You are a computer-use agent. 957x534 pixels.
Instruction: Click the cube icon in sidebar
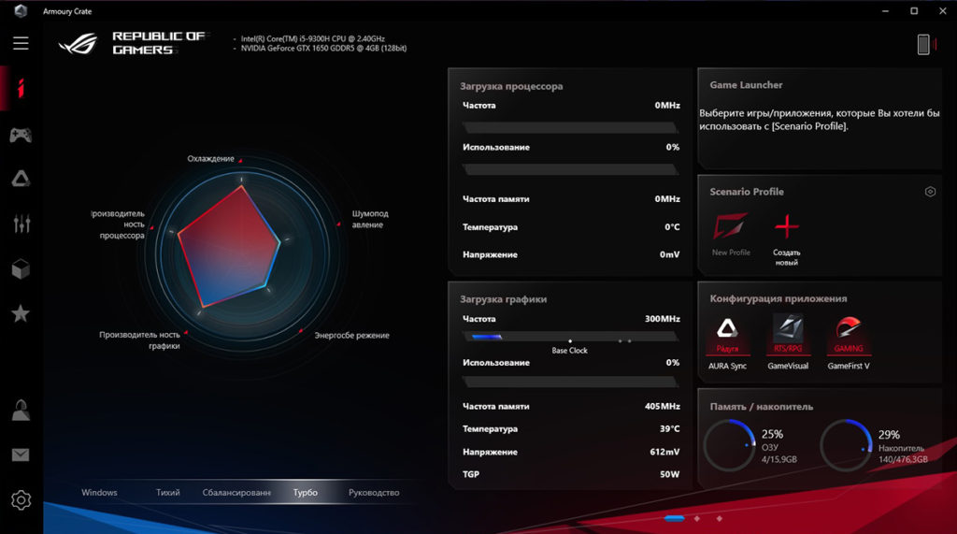[x=21, y=268]
